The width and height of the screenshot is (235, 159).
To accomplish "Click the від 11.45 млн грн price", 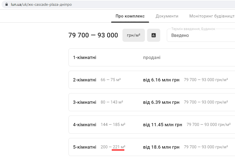I will click(162, 125).
